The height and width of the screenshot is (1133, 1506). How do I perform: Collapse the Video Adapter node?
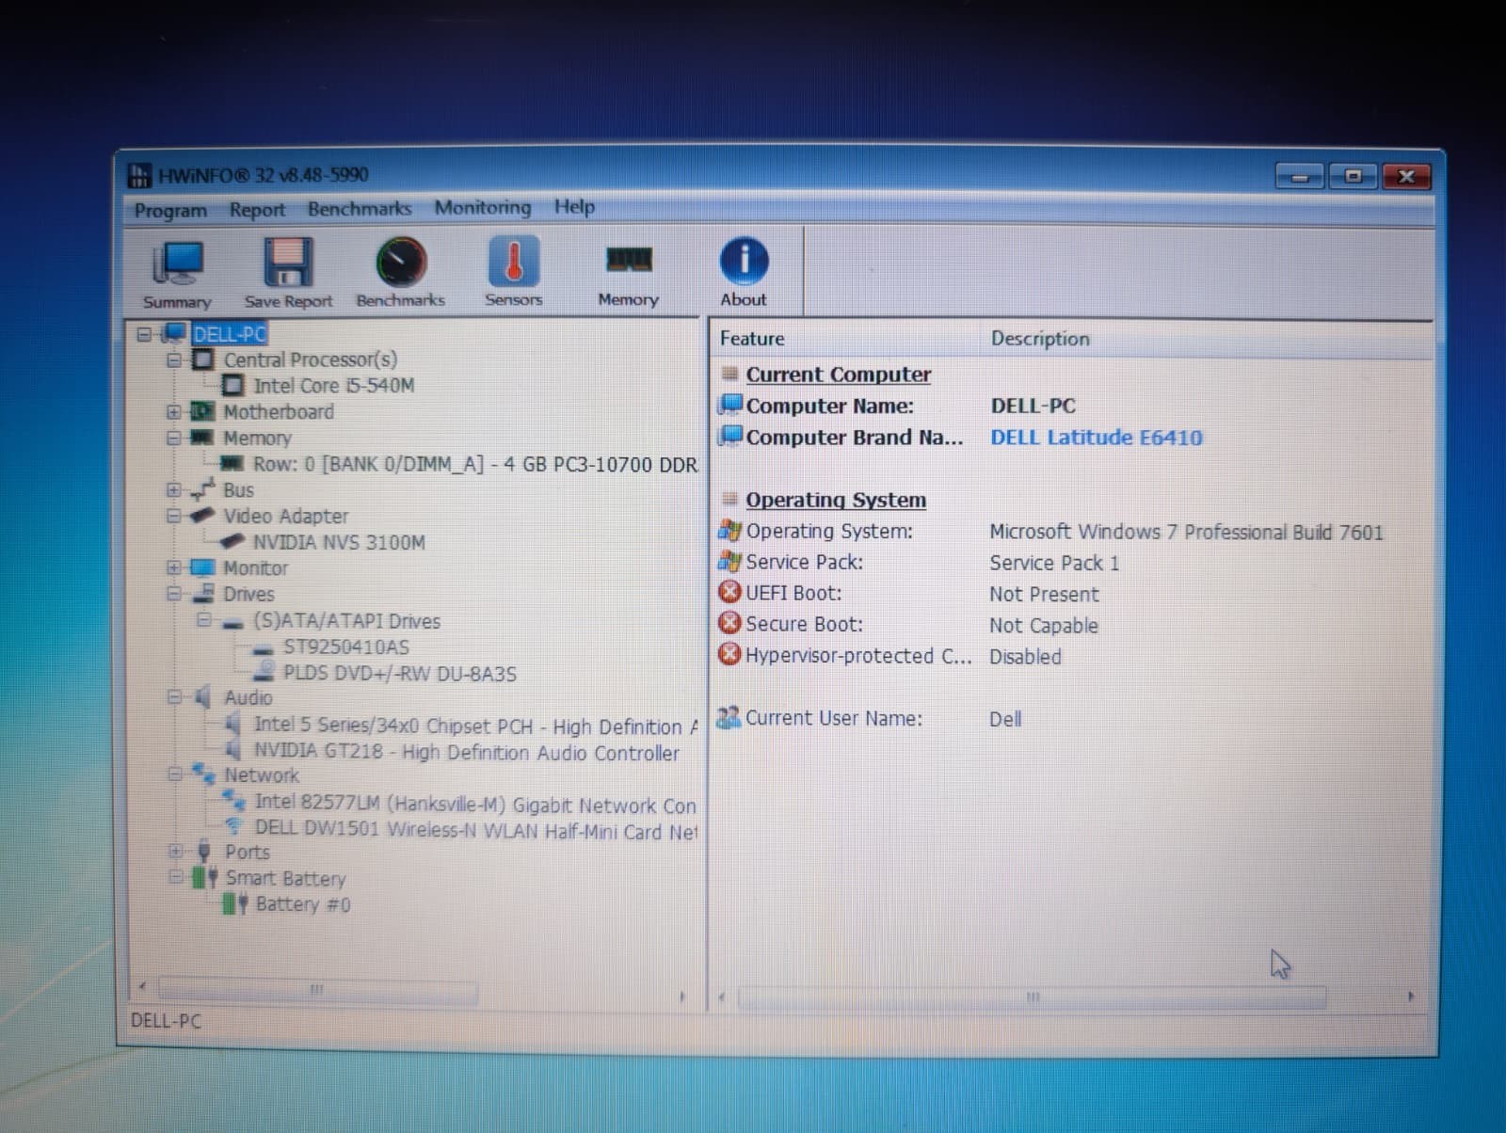[x=173, y=516]
